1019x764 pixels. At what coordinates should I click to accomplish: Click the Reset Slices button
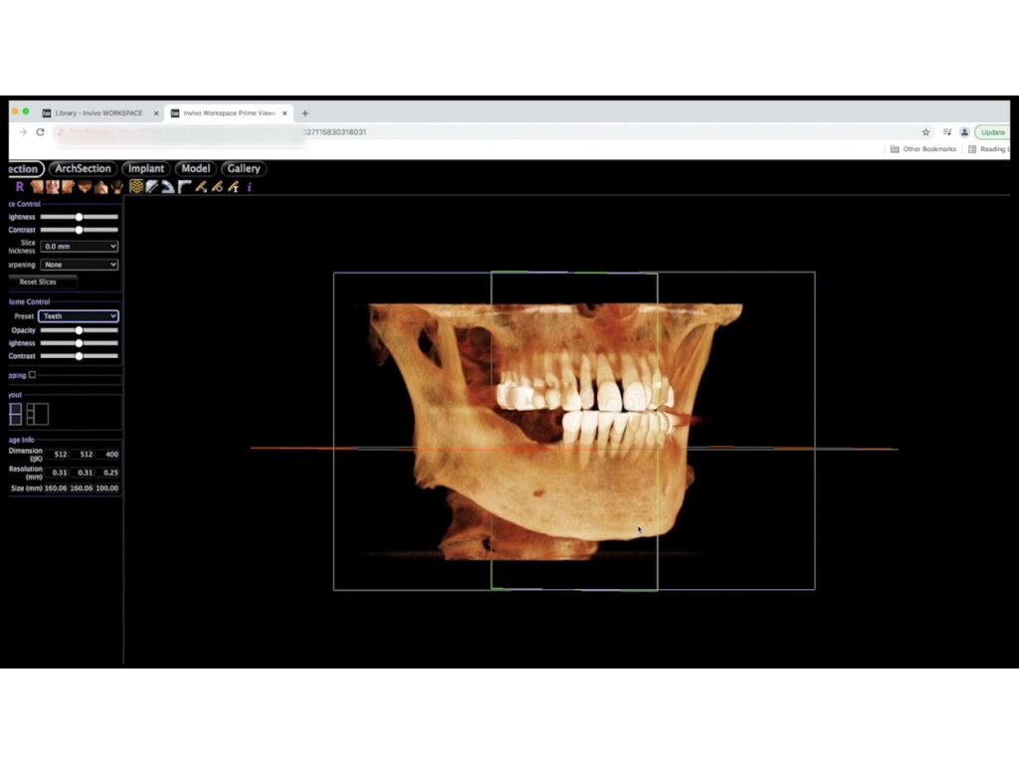click(38, 283)
